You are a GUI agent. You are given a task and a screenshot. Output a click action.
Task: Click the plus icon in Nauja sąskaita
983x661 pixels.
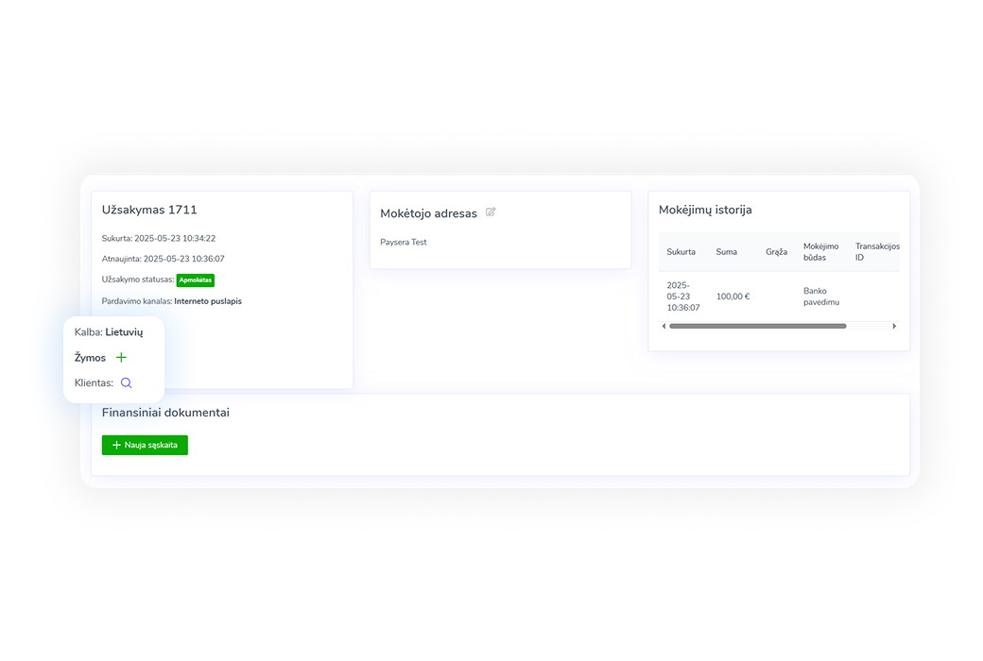click(116, 445)
